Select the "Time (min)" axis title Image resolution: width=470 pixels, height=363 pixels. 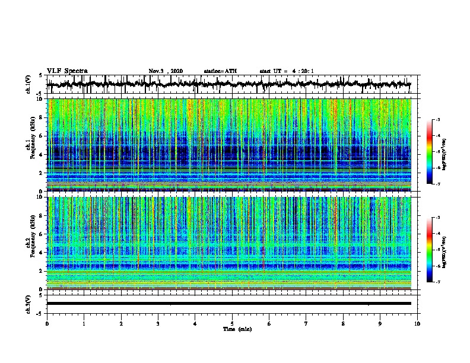(237, 329)
